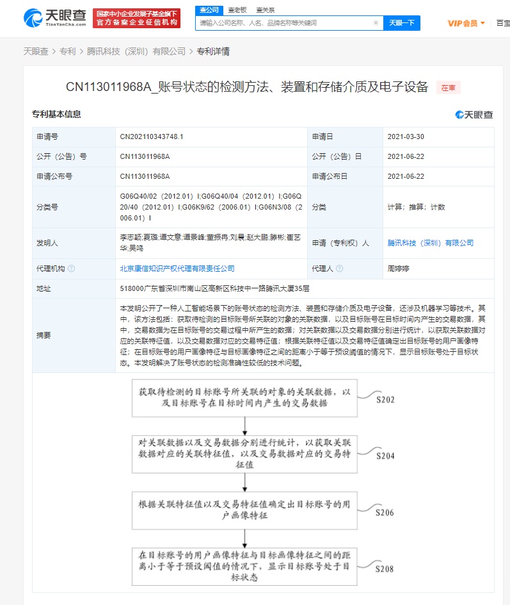Select the 查公司 search tab
510x605 pixels.
pos(209,10)
